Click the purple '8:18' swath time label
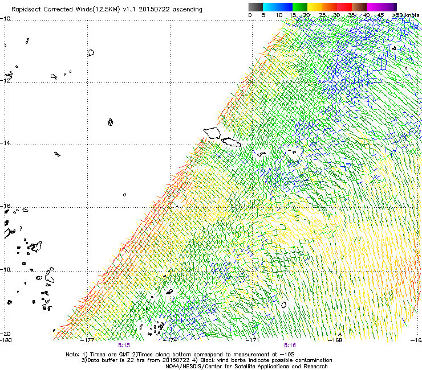Screen dimensions: 422x370 coord(290,346)
